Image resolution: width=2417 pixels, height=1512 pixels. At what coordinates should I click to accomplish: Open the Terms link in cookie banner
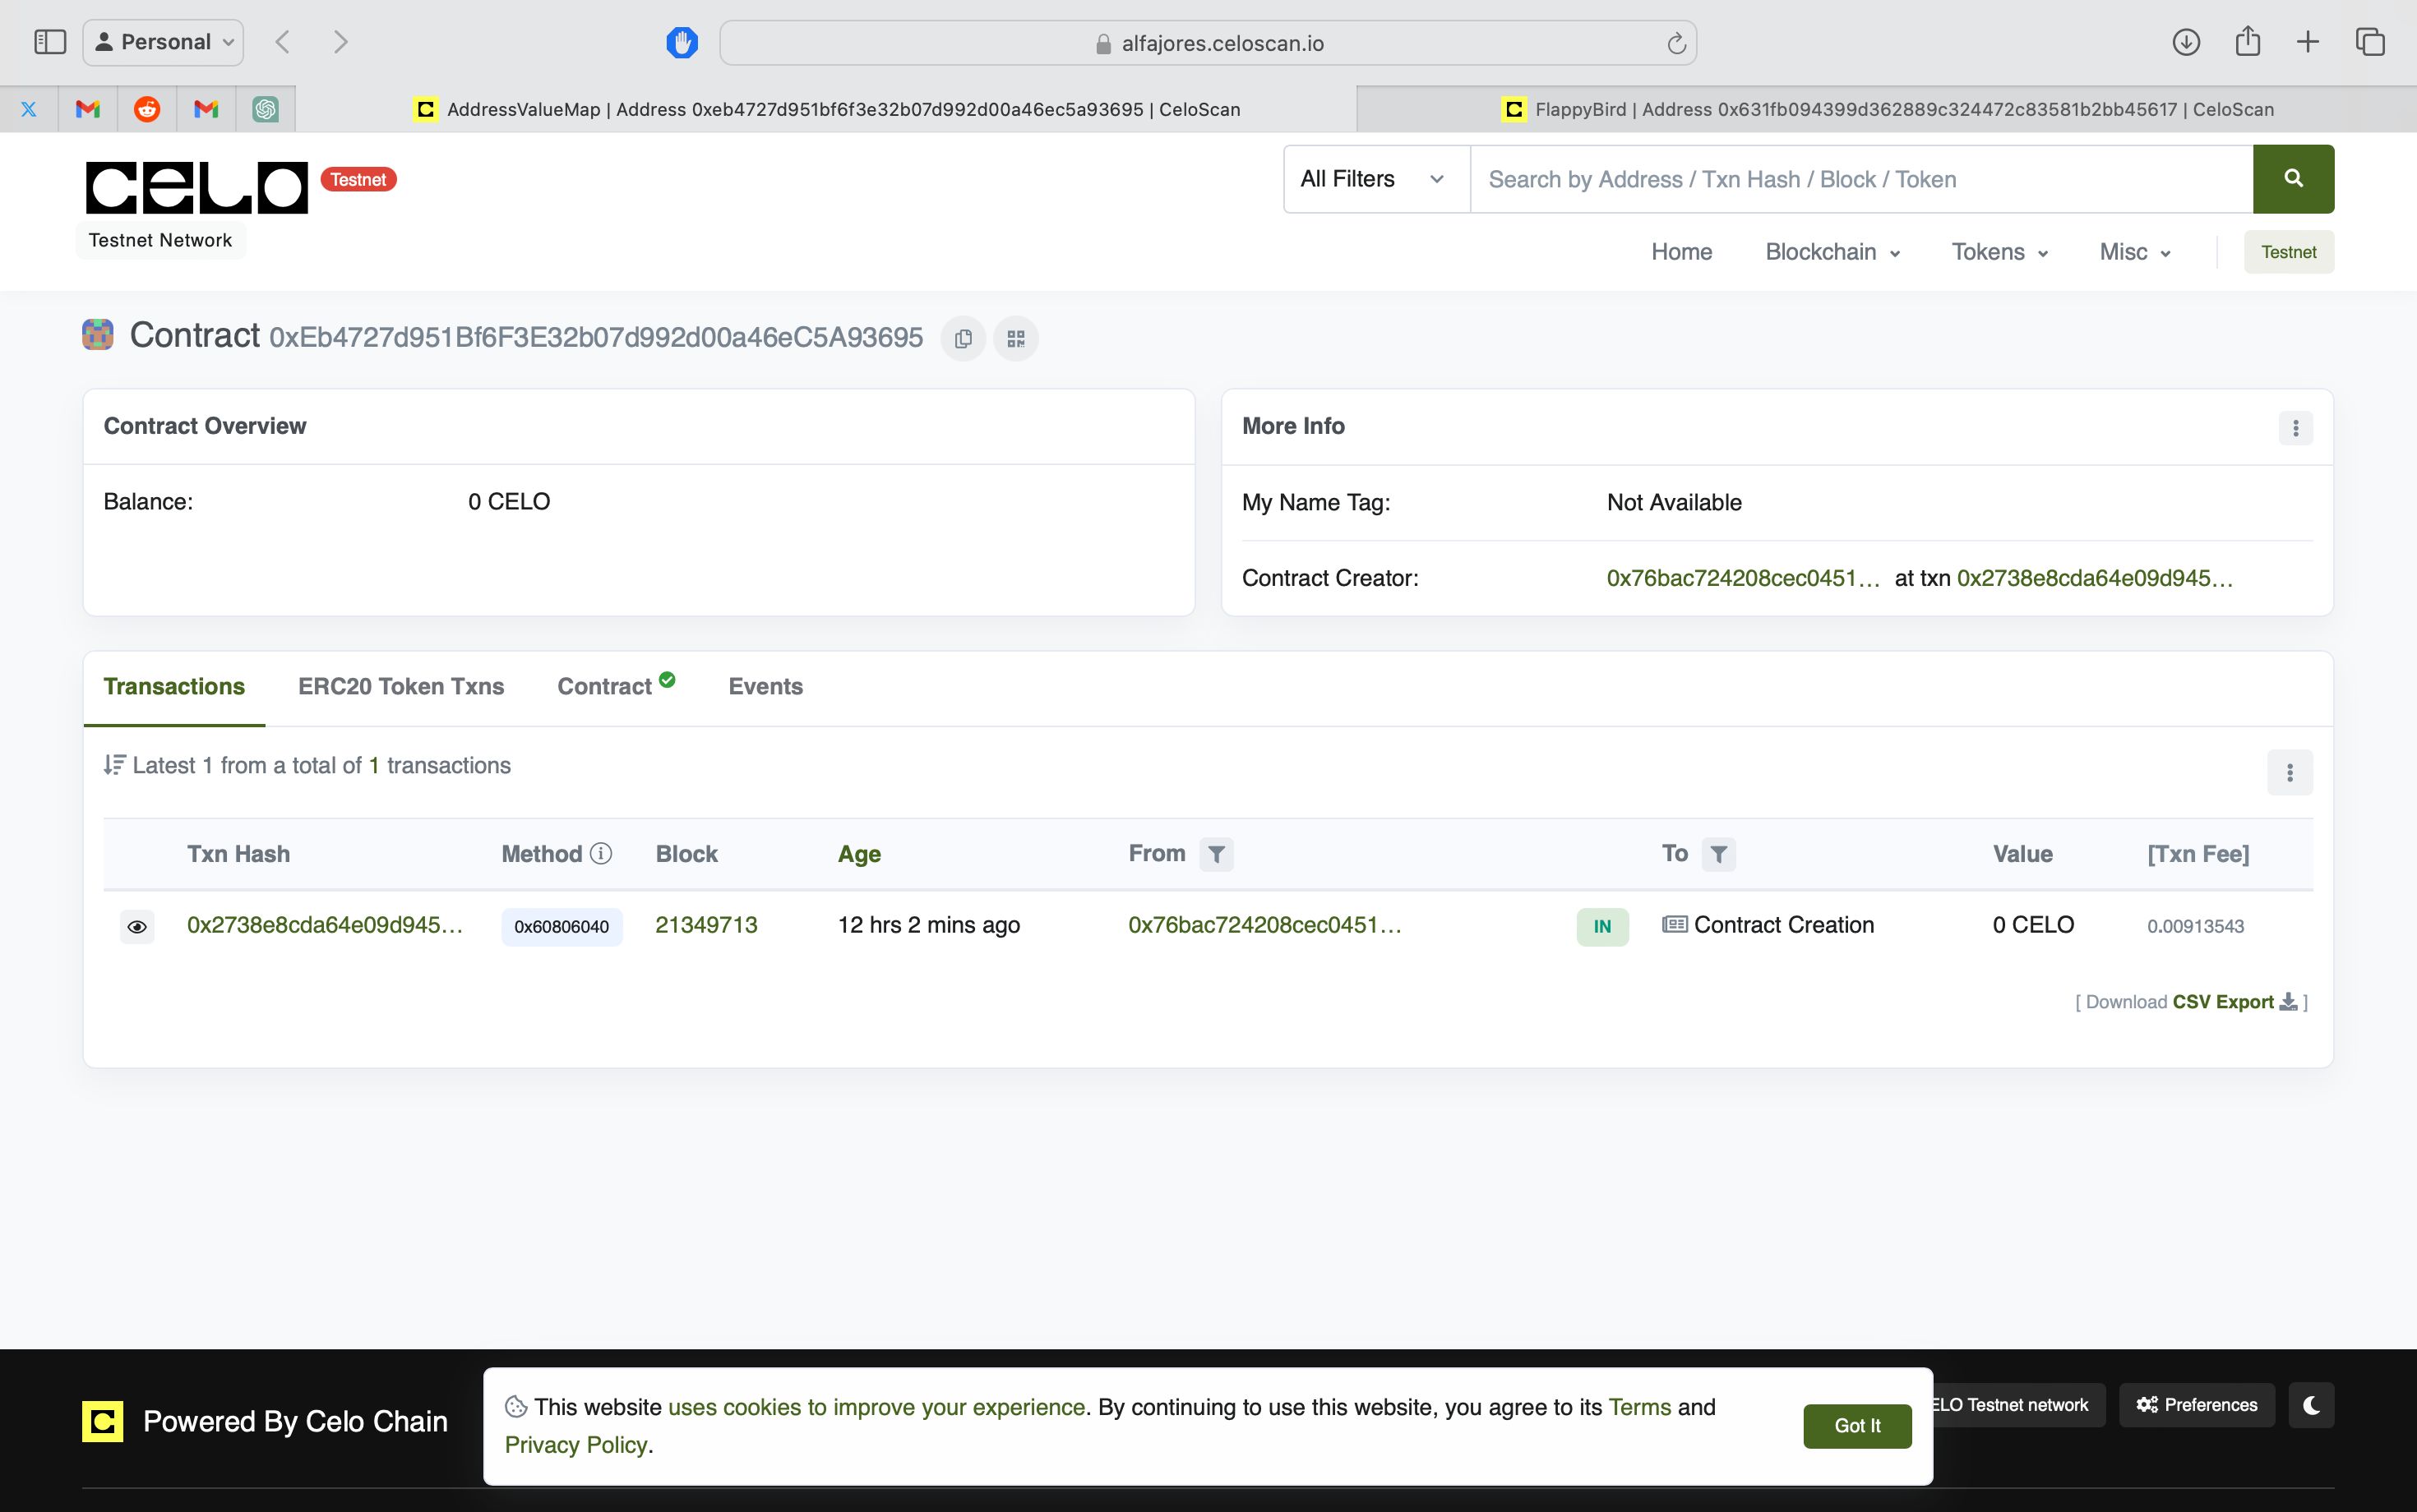point(1639,1407)
